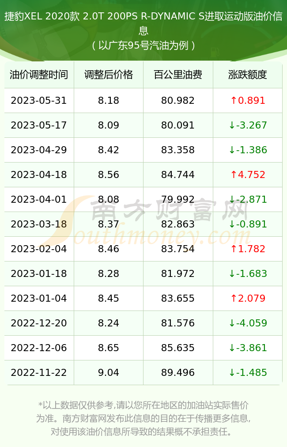
Task: Click the green down arrow -1.386 value
Action: click(248, 150)
